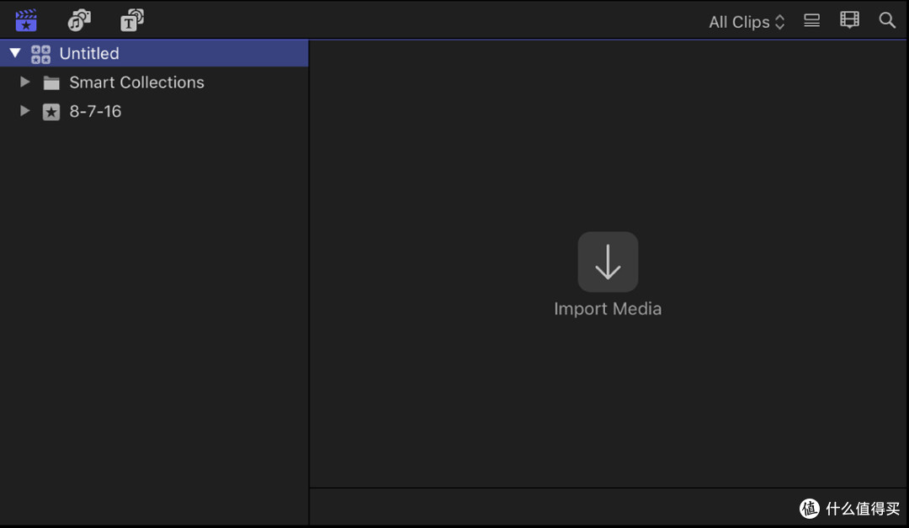
Task: Show the Photos and Audio sidebar
Action: coord(79,20)
